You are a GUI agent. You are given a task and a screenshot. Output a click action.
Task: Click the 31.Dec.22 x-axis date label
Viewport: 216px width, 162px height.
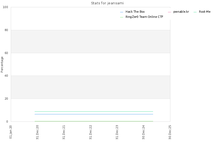(x=90, y=132)
